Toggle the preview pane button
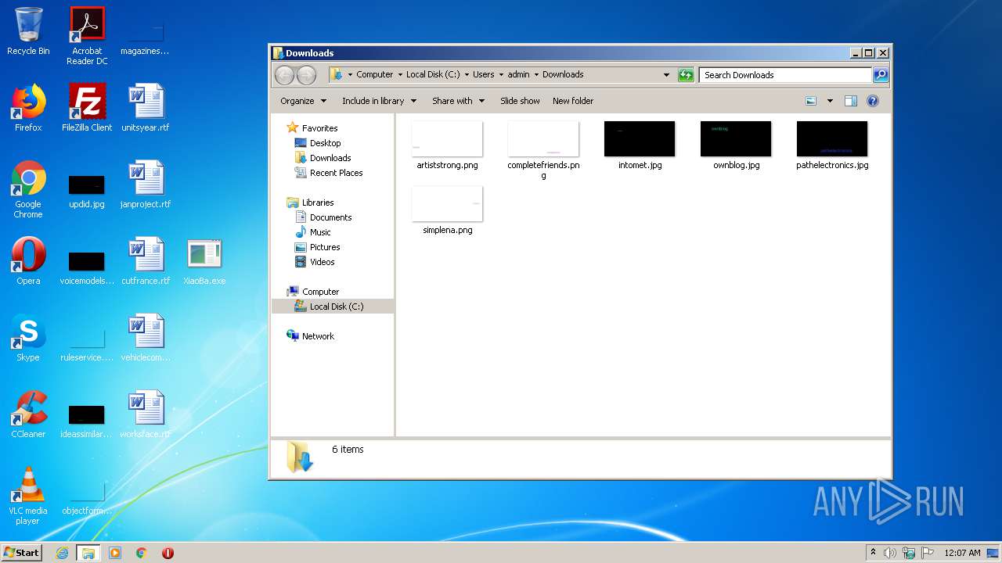Screen dimensions: 1002x563 pyautogui.click(x=851, y=101)
